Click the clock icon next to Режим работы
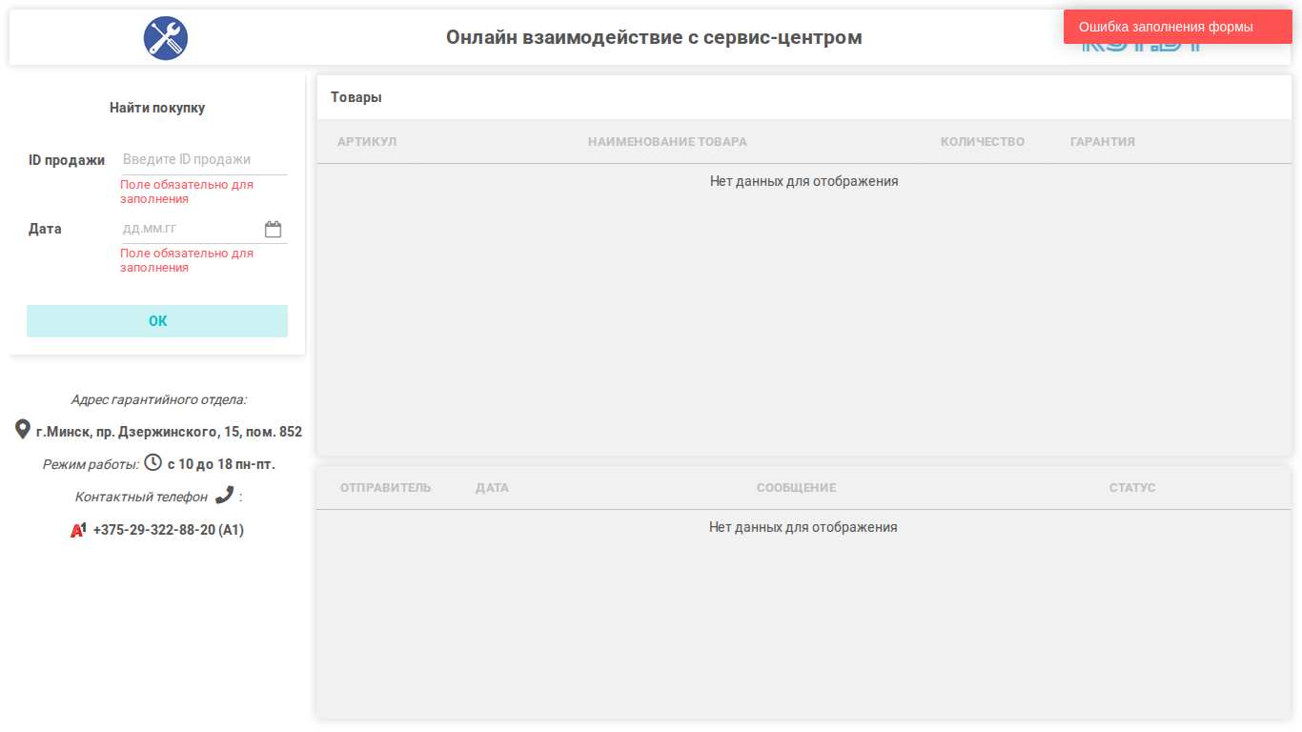This screenshot has height=732, width=1302. pos(153,462)
